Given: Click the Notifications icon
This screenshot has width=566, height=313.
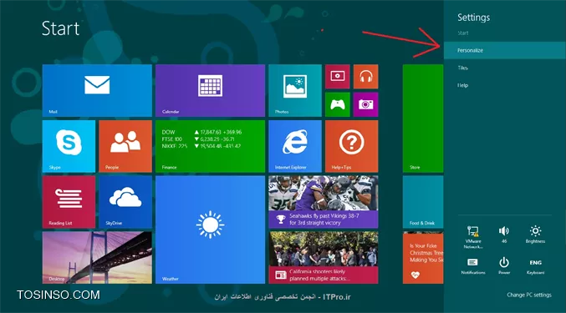Looking at the screenshot, I should [x=473, y=266].
